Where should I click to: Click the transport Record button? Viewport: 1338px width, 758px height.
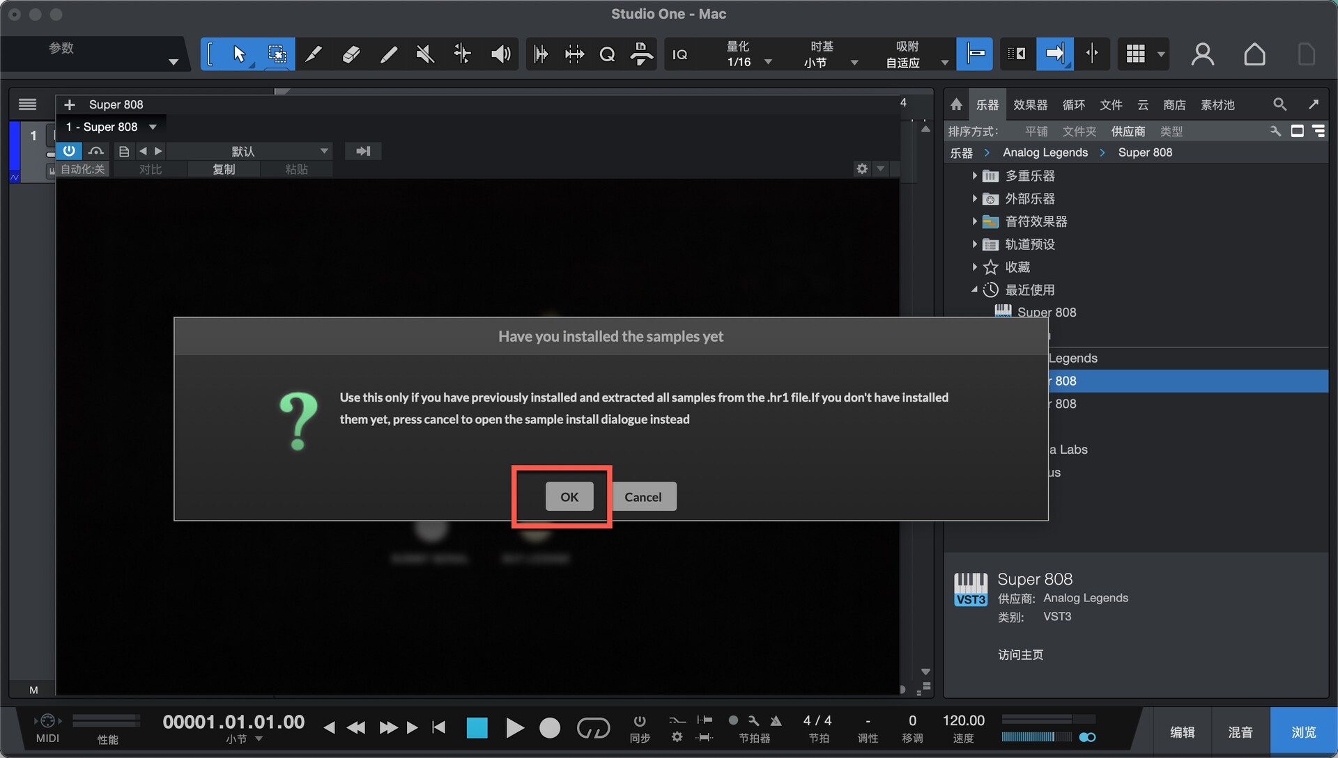pos(550,728)
